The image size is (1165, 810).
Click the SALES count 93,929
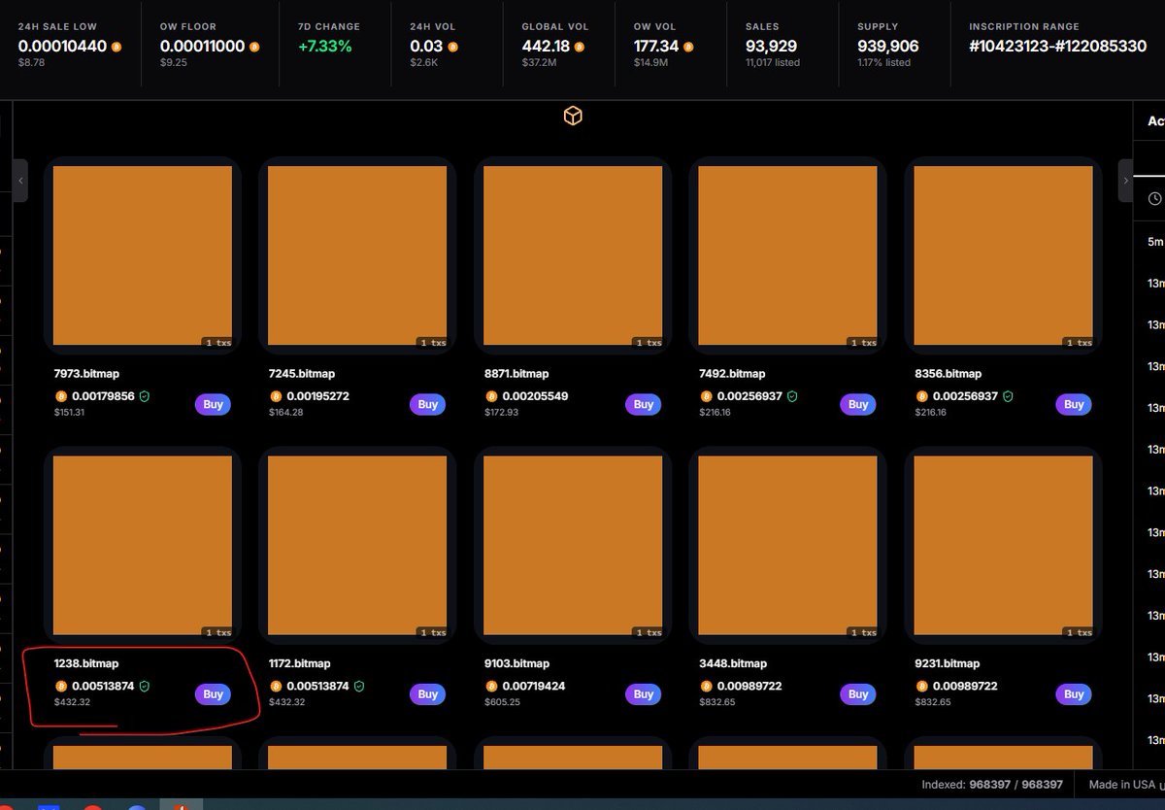[771, 47]
